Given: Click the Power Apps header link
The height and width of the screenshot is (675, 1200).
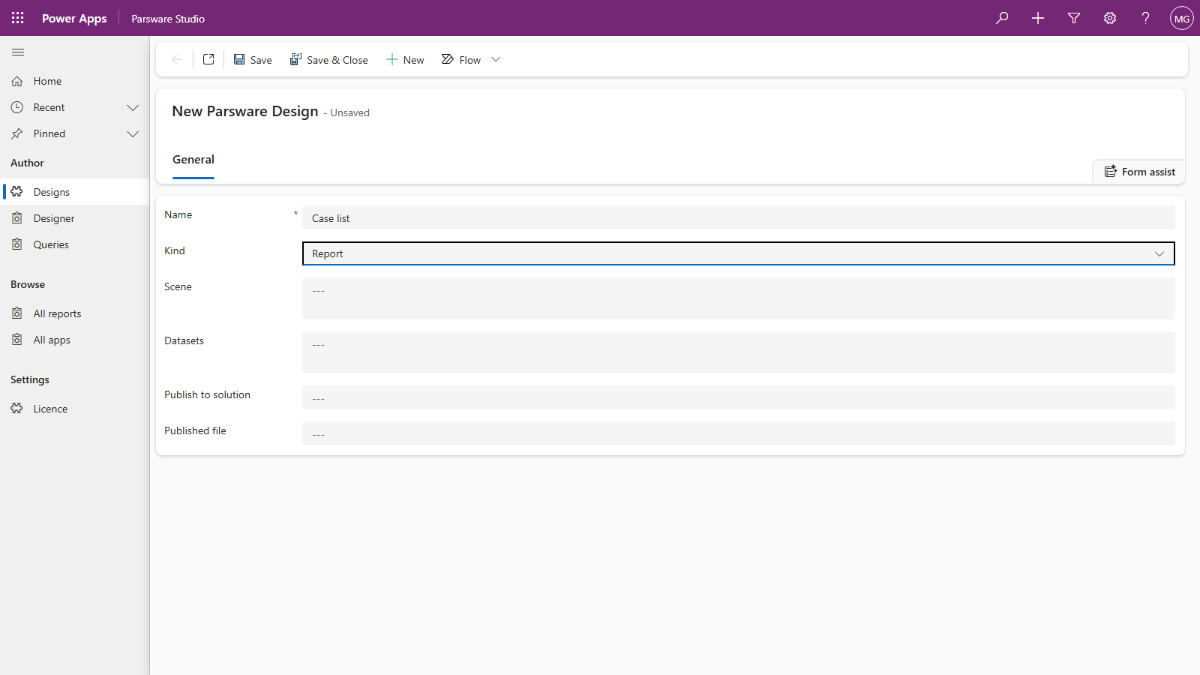Looking at the screenshot, I should point(74,18).
